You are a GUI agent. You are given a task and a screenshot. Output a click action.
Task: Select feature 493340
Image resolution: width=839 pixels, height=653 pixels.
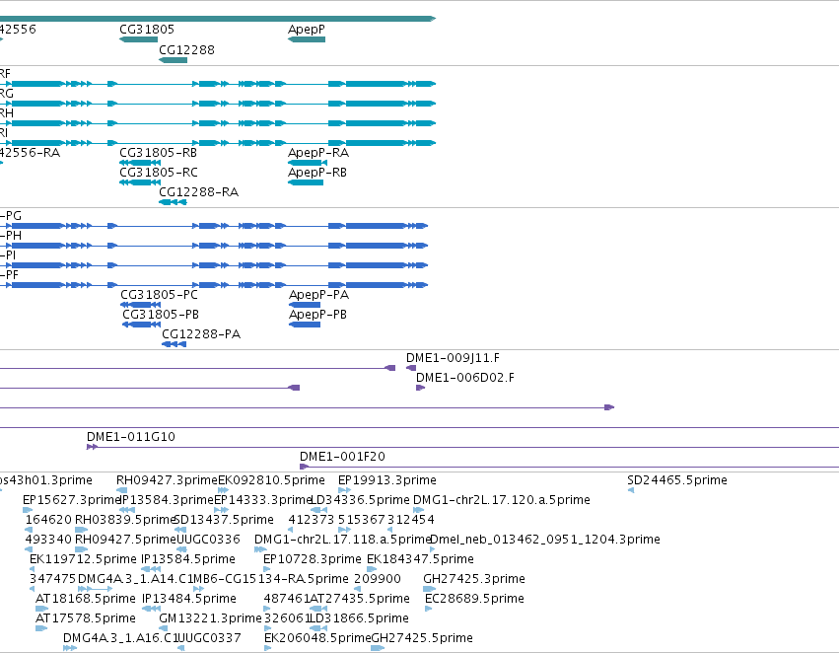pos(48,540)
